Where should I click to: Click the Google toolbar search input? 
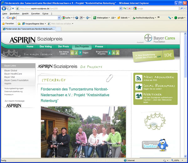(x=37, y=18)
